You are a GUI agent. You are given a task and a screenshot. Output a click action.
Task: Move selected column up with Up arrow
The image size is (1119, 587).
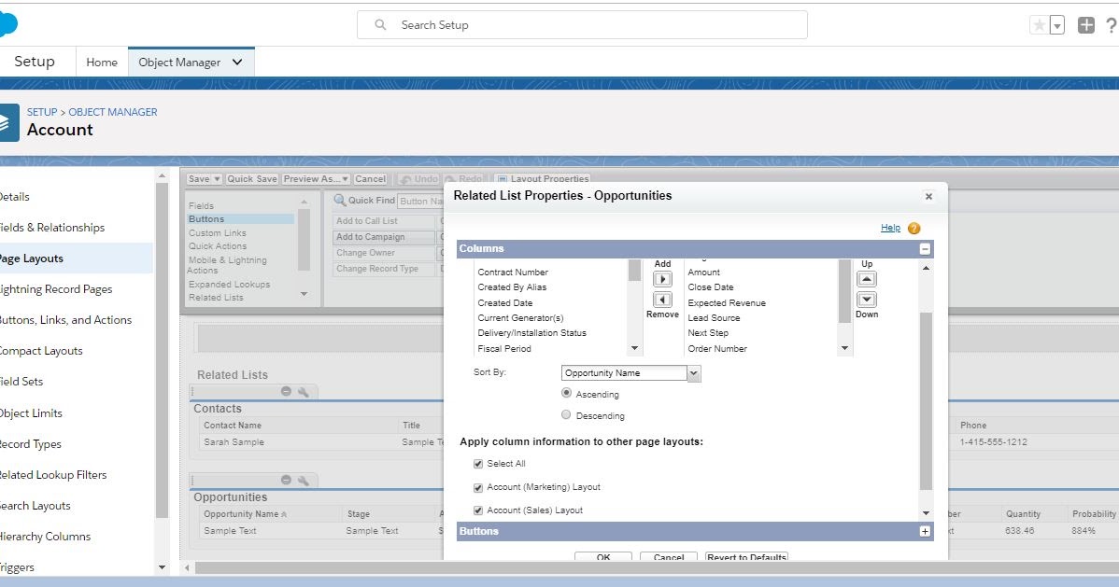click(x=866, y=277)
